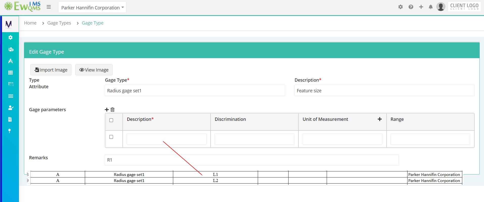
Task: Click Parker Hannifin Corporation in L1 row
Action: click(434, 174)
